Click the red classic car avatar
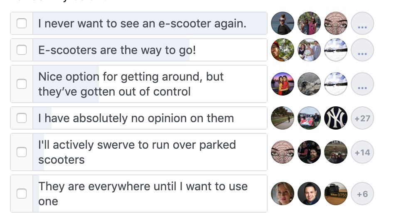This screenshot has height=216, width=394. [309, 118]
